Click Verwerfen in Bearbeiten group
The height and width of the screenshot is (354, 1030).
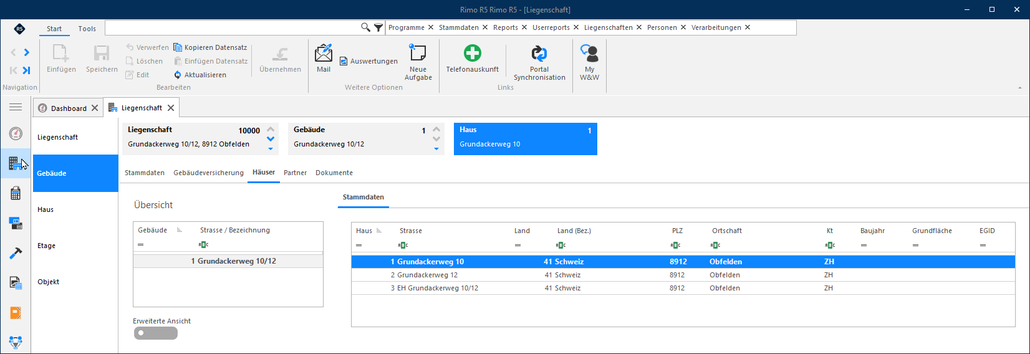click(x=147, y=47)
